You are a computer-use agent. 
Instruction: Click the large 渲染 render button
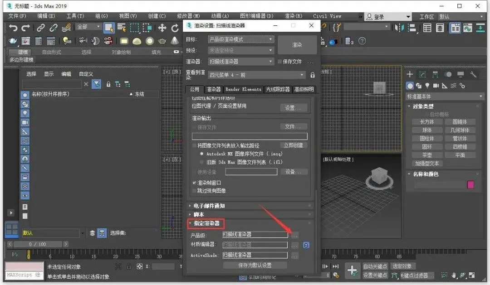pyautogui.click(x=297, y=45)
